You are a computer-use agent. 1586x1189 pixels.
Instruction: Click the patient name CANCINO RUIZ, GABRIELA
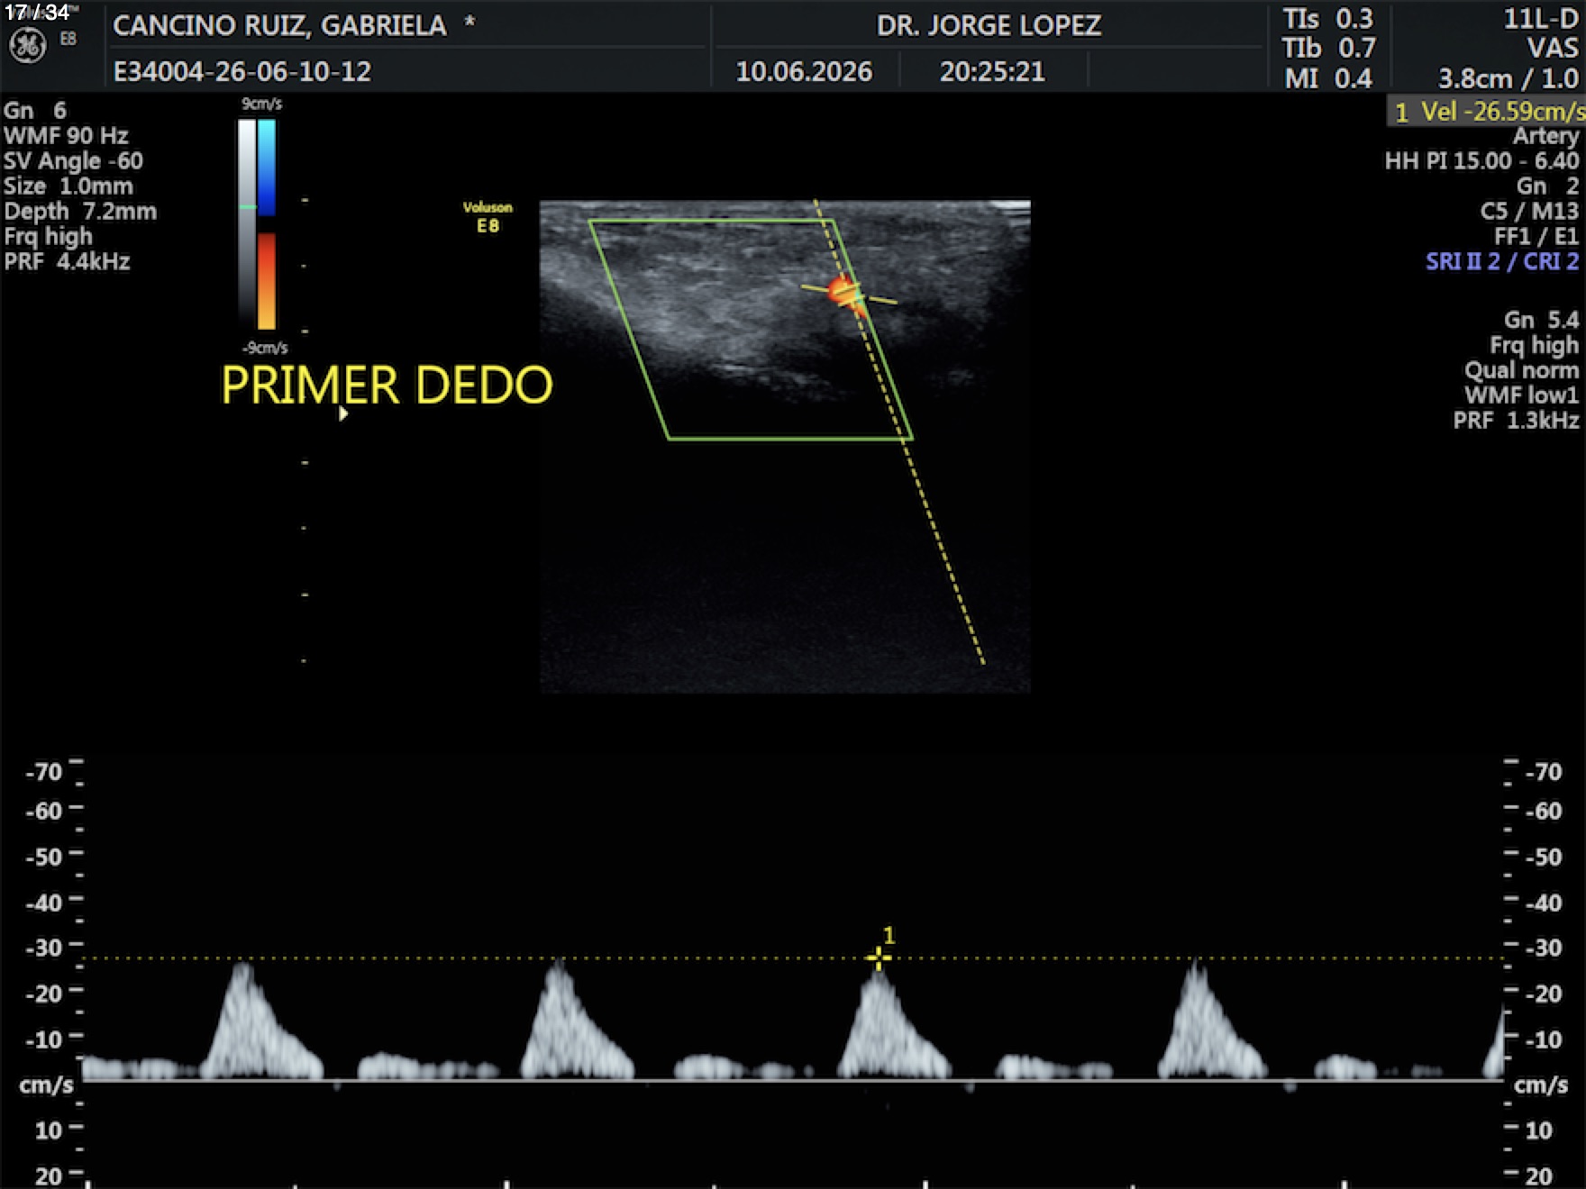click(279, 25)
